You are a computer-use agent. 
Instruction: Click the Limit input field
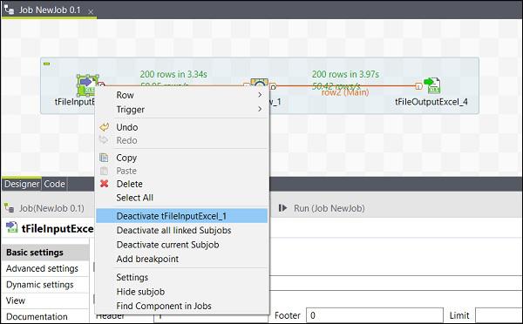[x=499, y=315]
